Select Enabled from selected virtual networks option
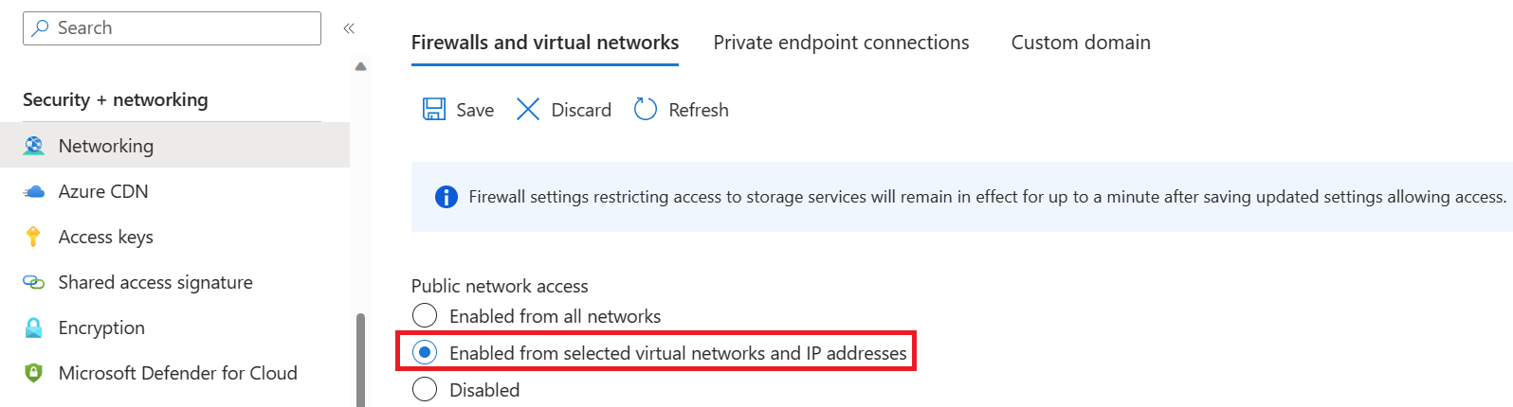This screenshot has width=1513, height=407. 425,353
